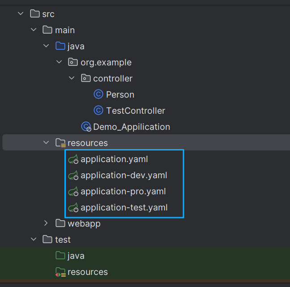Click the src folder icon
This screenshot has height=287, width=290.
(x=35, y=14)
